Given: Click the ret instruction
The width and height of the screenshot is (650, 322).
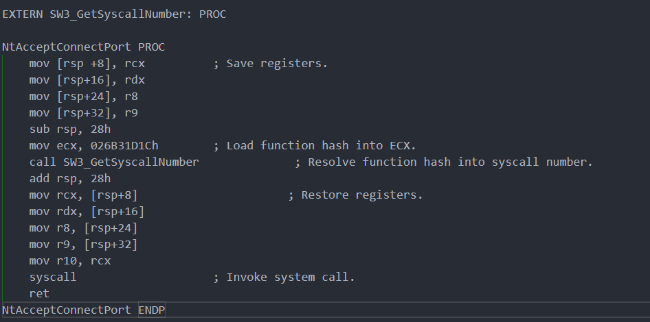Looking at the screenshot, I should point(39,293).
